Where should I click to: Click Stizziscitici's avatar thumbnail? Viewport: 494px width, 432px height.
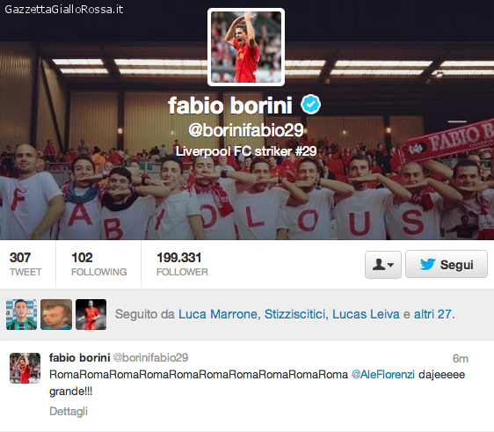[56, 314]
